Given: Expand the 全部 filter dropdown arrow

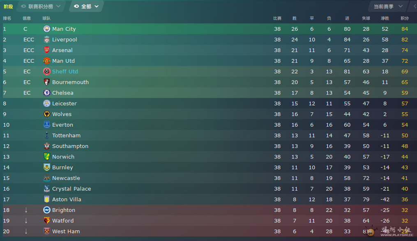Looking at the screenshot, I should click(97, 7).
